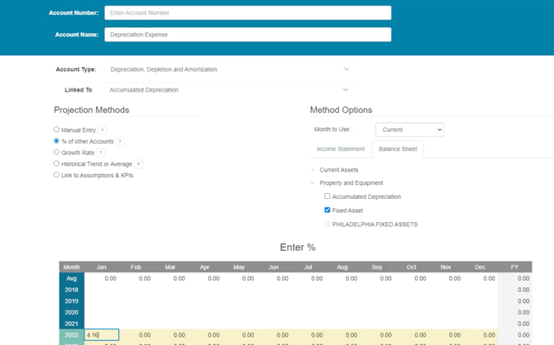Collapse the Property and Equipment group

pos(313,183)
